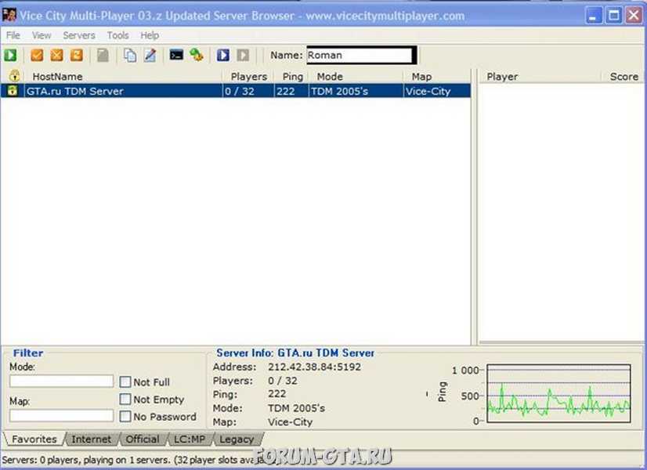Click the Mode filter input field

point(61,381)
